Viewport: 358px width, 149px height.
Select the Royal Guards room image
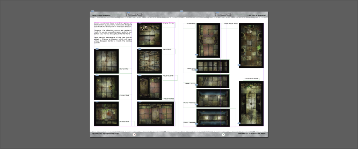pyautogui.click(x=150, y=88)
